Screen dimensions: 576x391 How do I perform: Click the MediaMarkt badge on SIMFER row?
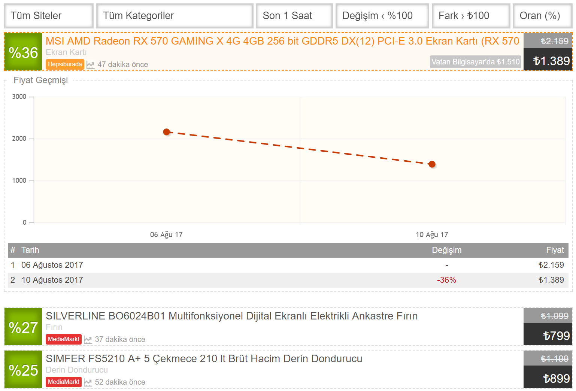(64, 382)
